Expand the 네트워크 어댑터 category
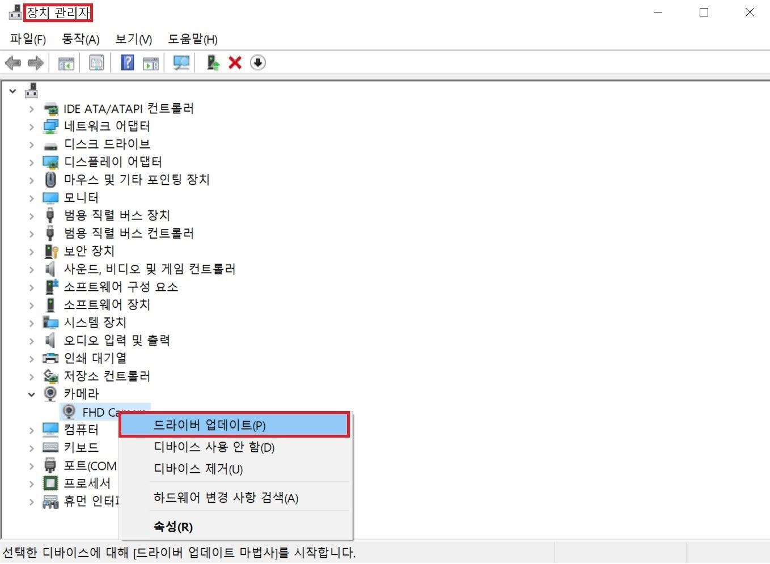The image size is (770, 564). (32, 127)
